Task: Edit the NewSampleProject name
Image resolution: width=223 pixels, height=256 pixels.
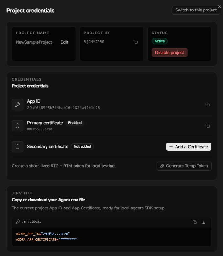Action: tap(64, 42)
